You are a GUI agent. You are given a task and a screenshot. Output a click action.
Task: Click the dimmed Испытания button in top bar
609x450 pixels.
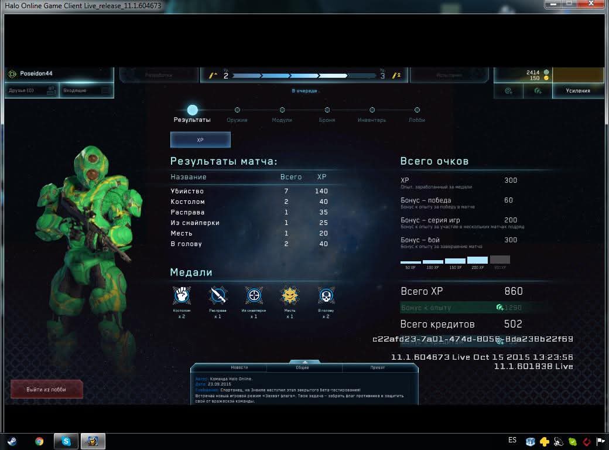[x=449, y=75]
